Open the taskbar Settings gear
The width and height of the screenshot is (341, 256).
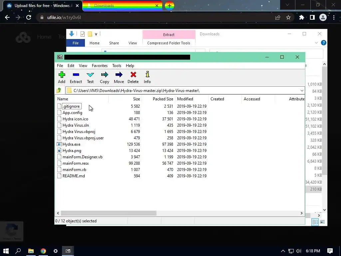[x=56, y=251]
